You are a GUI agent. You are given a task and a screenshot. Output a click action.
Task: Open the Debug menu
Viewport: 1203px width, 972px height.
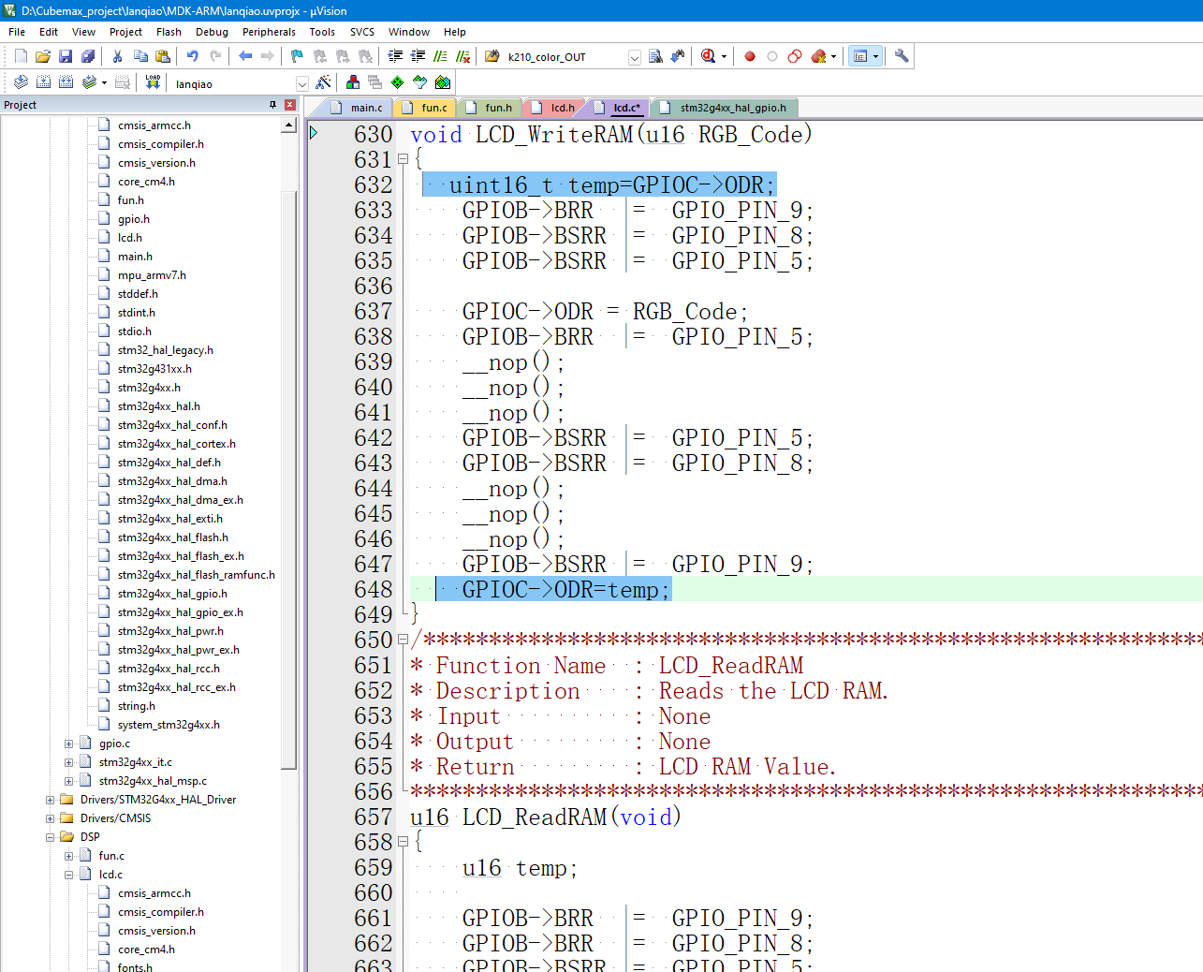coord(212,32)
